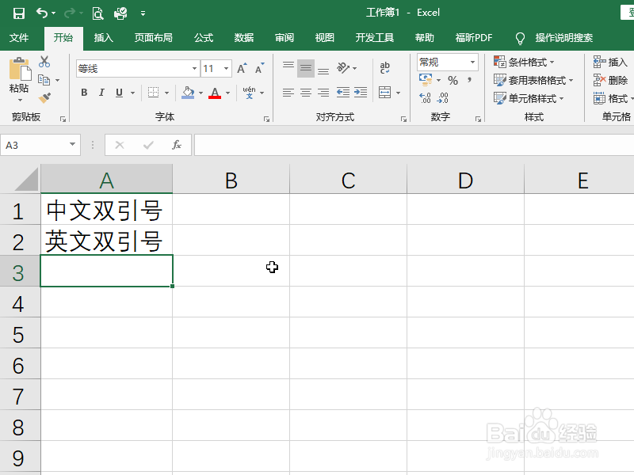Viewport: 634px width, 475px height.
Task: Expand the Name Box dropdown arrow
Action: click(x=72, y=144)
